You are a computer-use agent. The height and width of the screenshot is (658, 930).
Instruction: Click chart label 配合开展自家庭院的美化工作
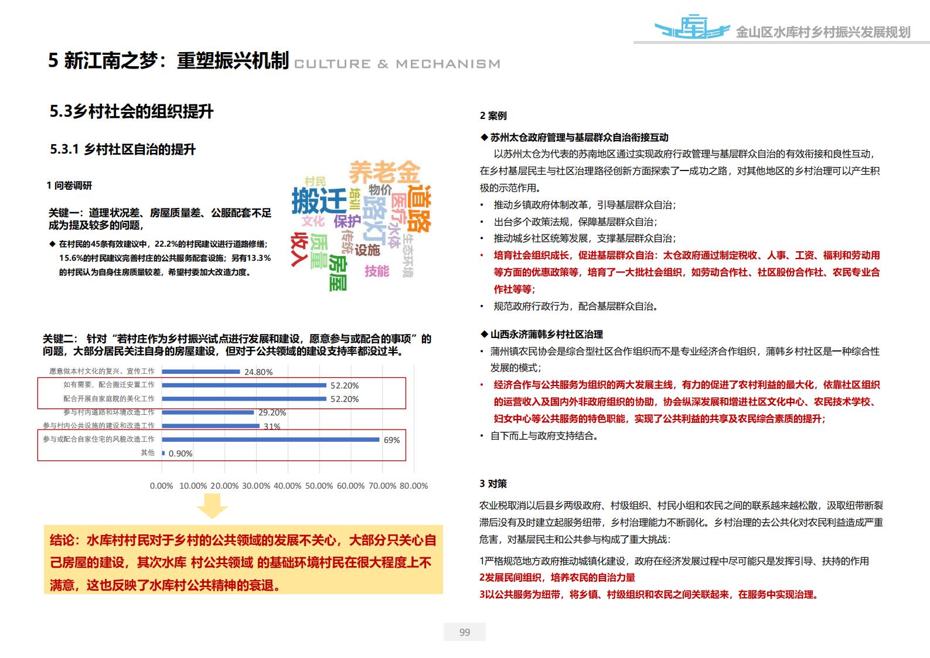pos(109,398)
